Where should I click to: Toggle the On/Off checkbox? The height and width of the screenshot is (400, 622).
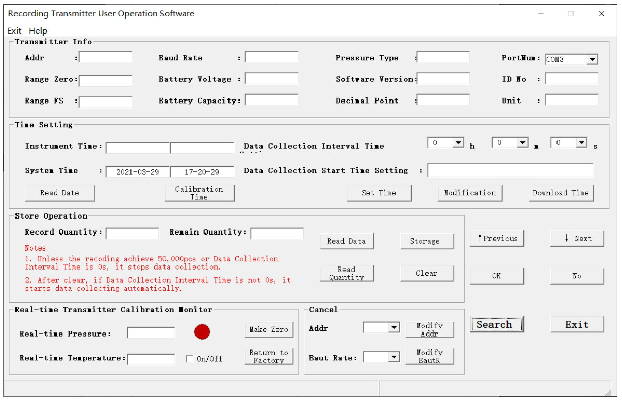tap(190, 359)
